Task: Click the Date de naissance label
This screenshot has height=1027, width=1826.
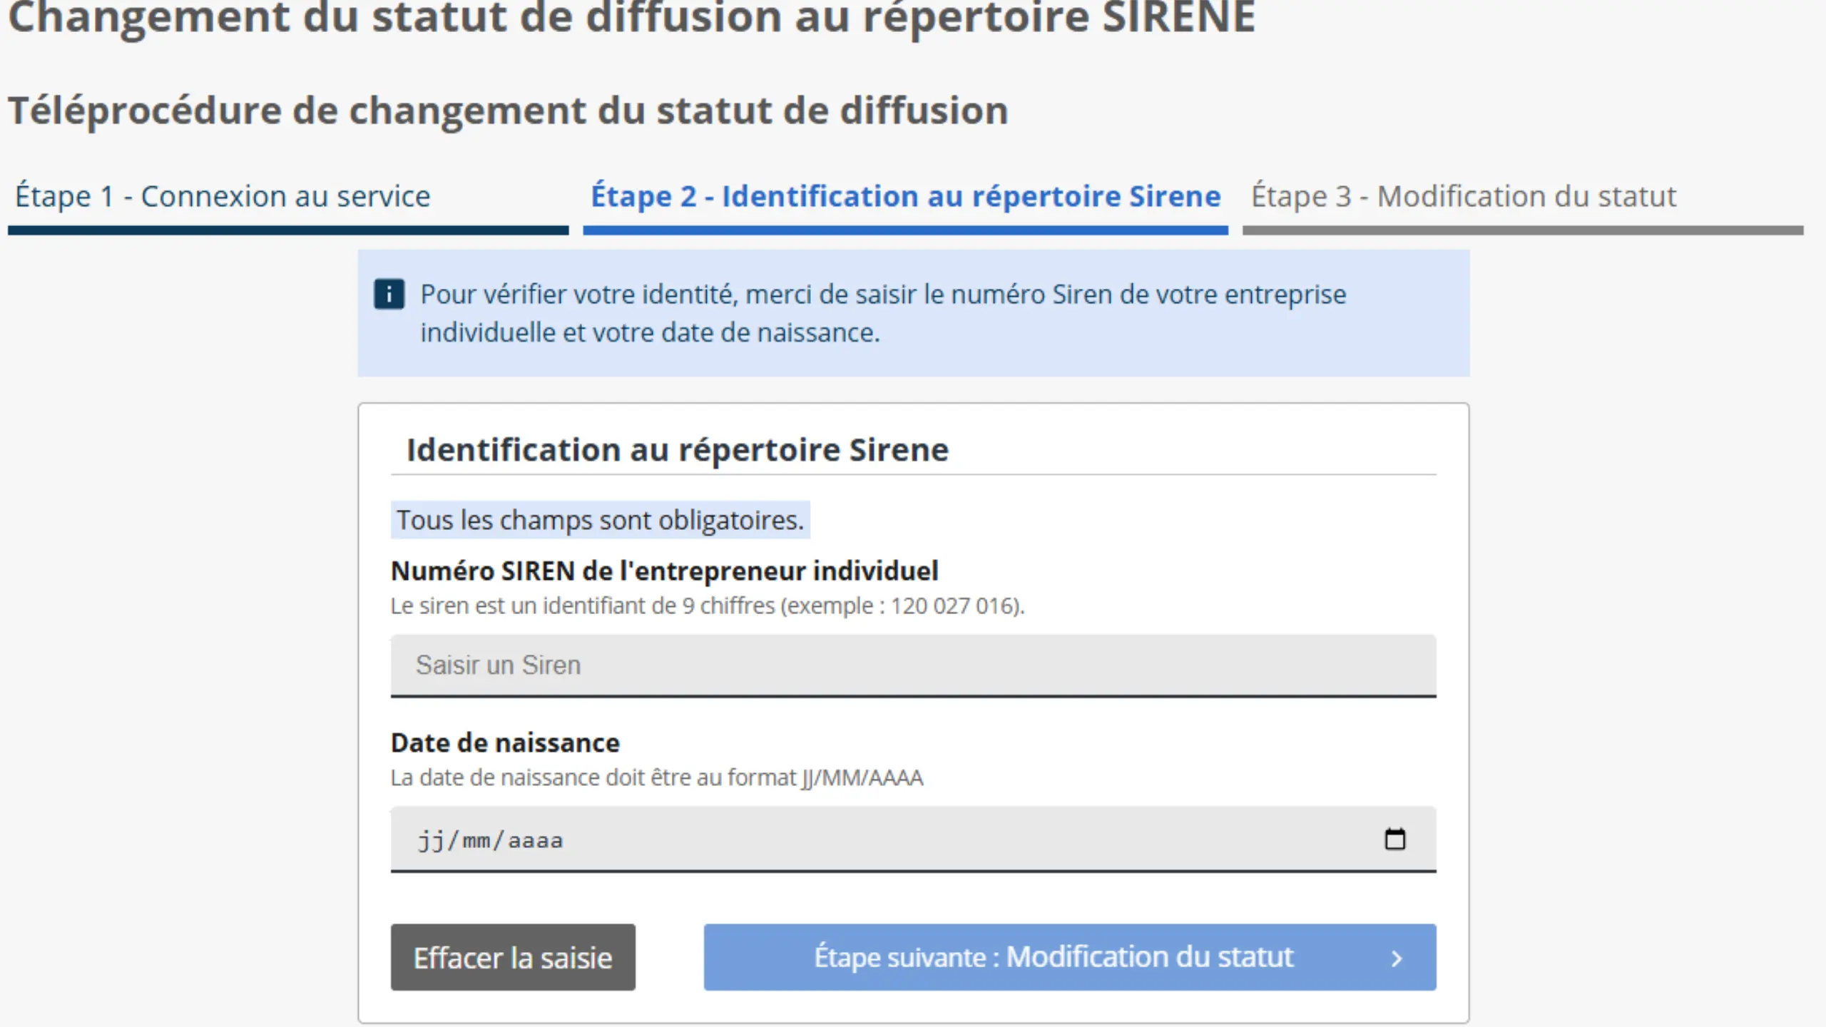Action: click(x=505, y=743)
